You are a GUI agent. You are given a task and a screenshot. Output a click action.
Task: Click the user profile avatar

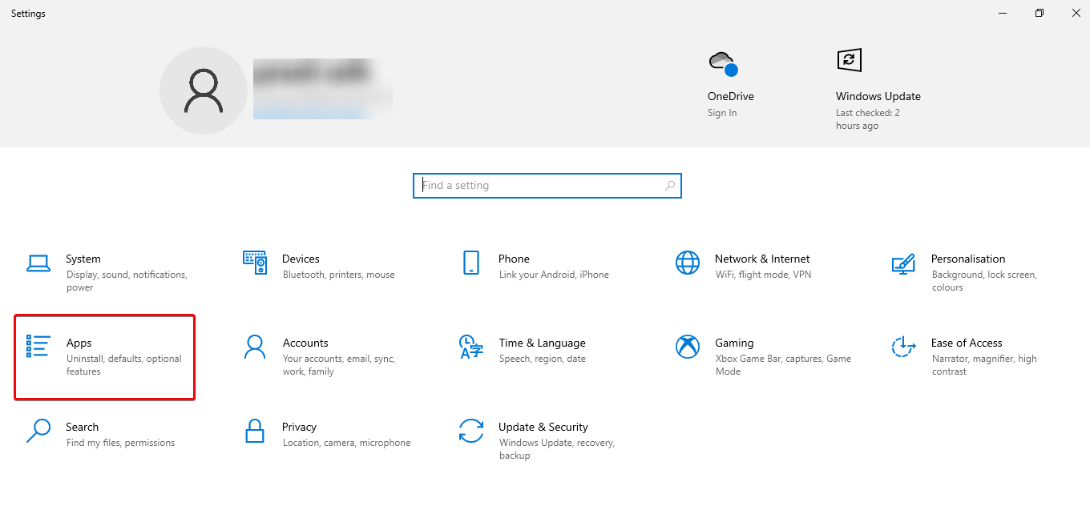coord(204,90)
